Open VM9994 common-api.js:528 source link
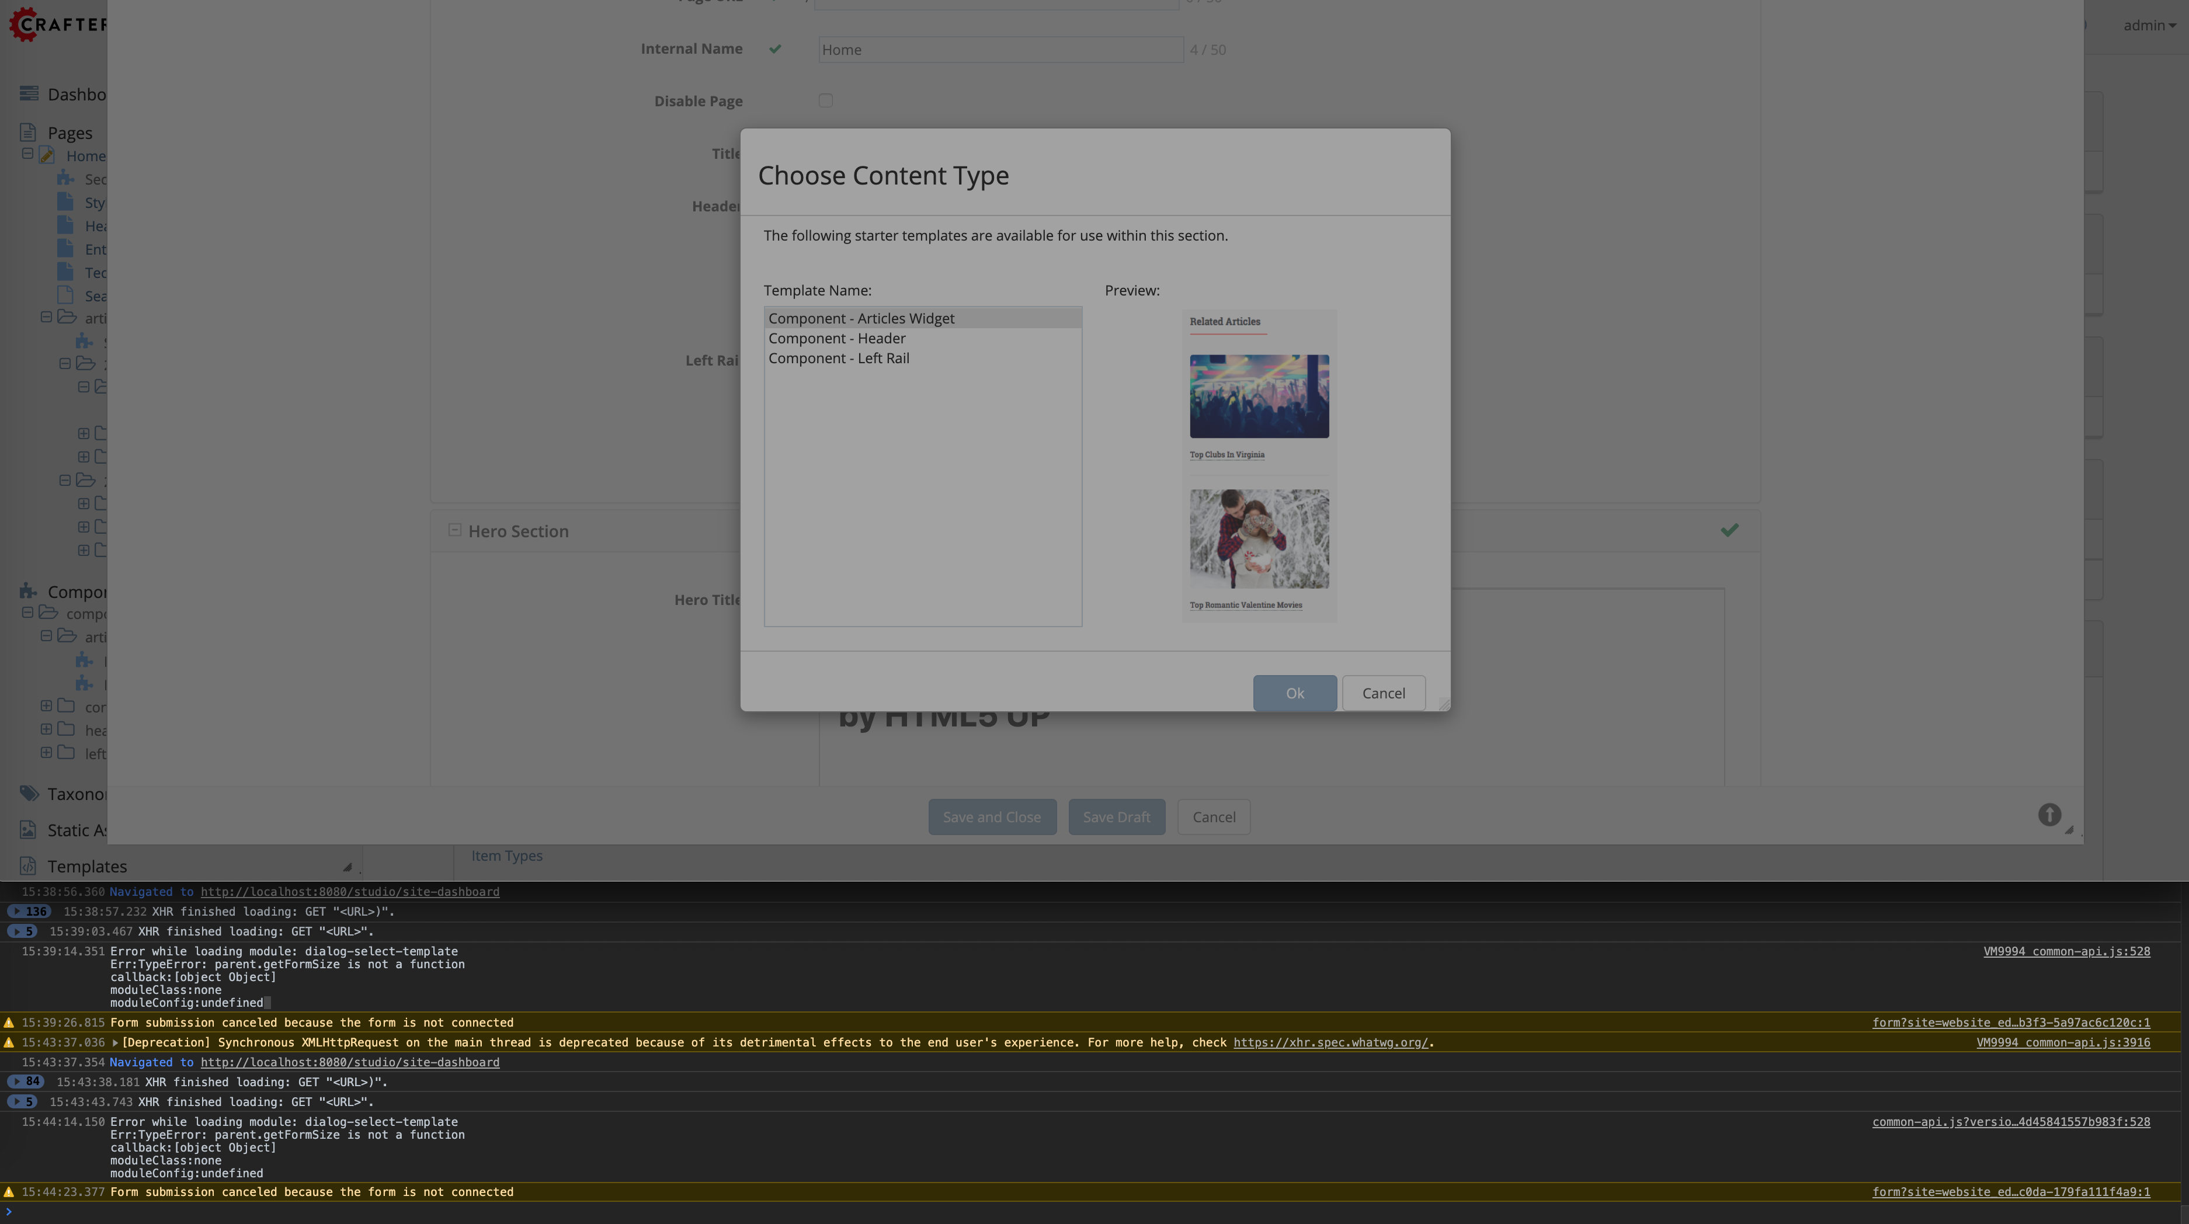Image resolution: width=2189 pixels, height=1224 pixels. click(x=2066, y=951)
